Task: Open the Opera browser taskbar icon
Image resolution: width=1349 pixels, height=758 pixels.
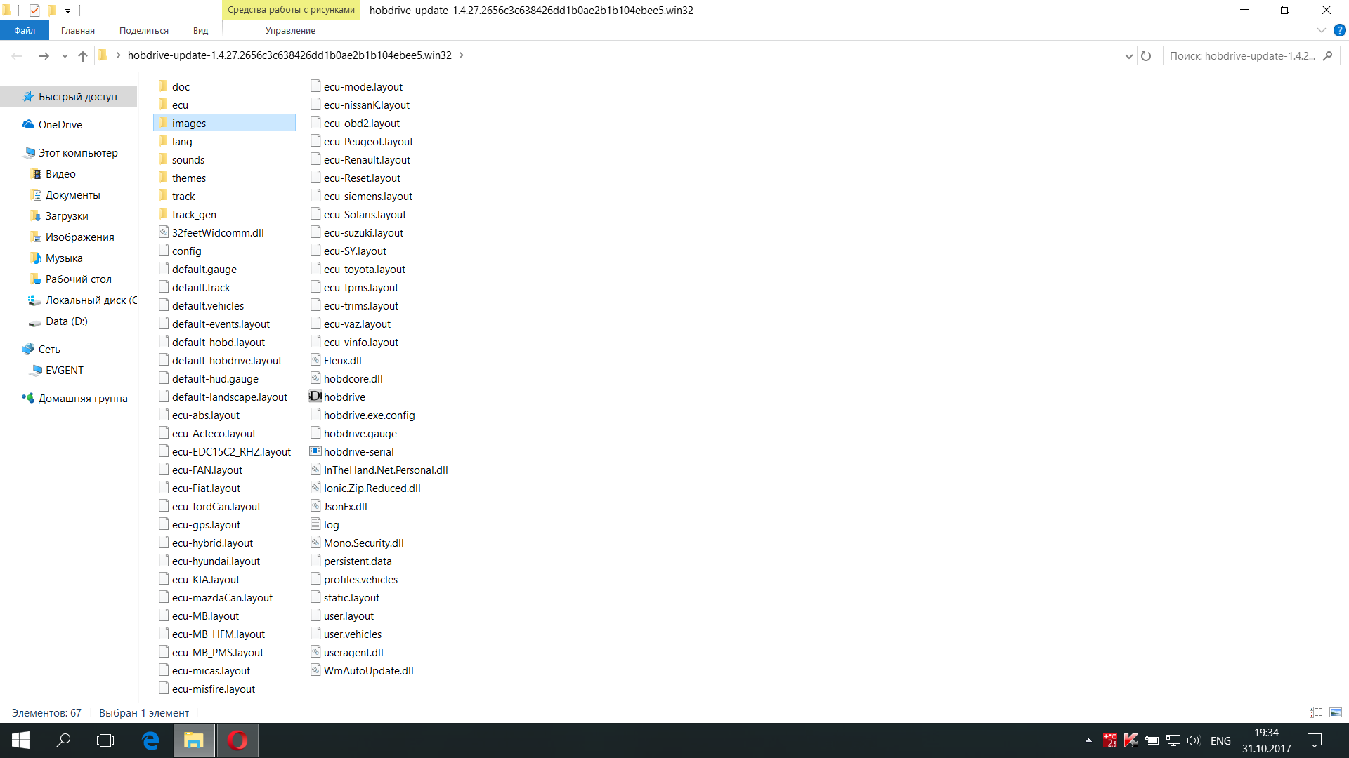Action: point(237,740)
